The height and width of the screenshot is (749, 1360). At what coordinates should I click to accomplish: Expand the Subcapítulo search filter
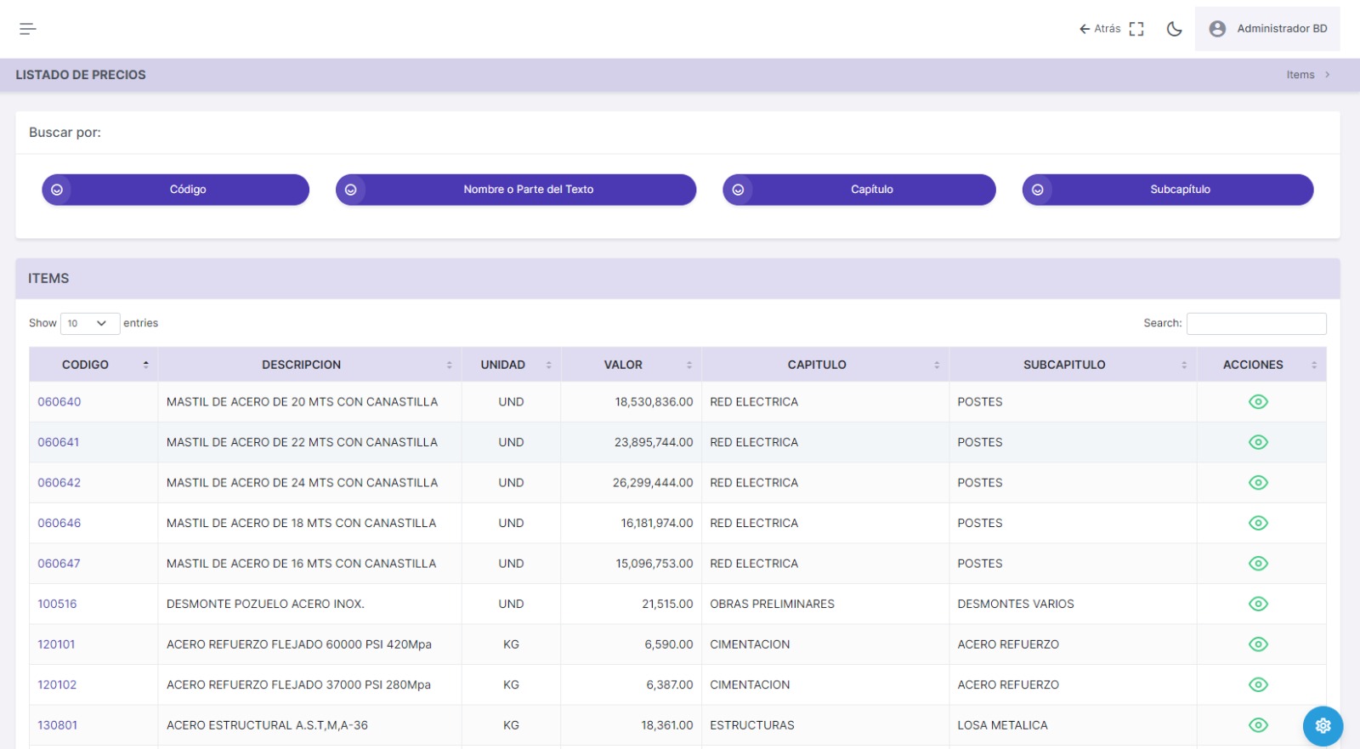coord(1167,190)
